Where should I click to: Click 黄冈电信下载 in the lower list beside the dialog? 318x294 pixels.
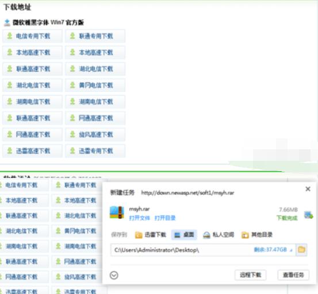(x=77, y=231)
